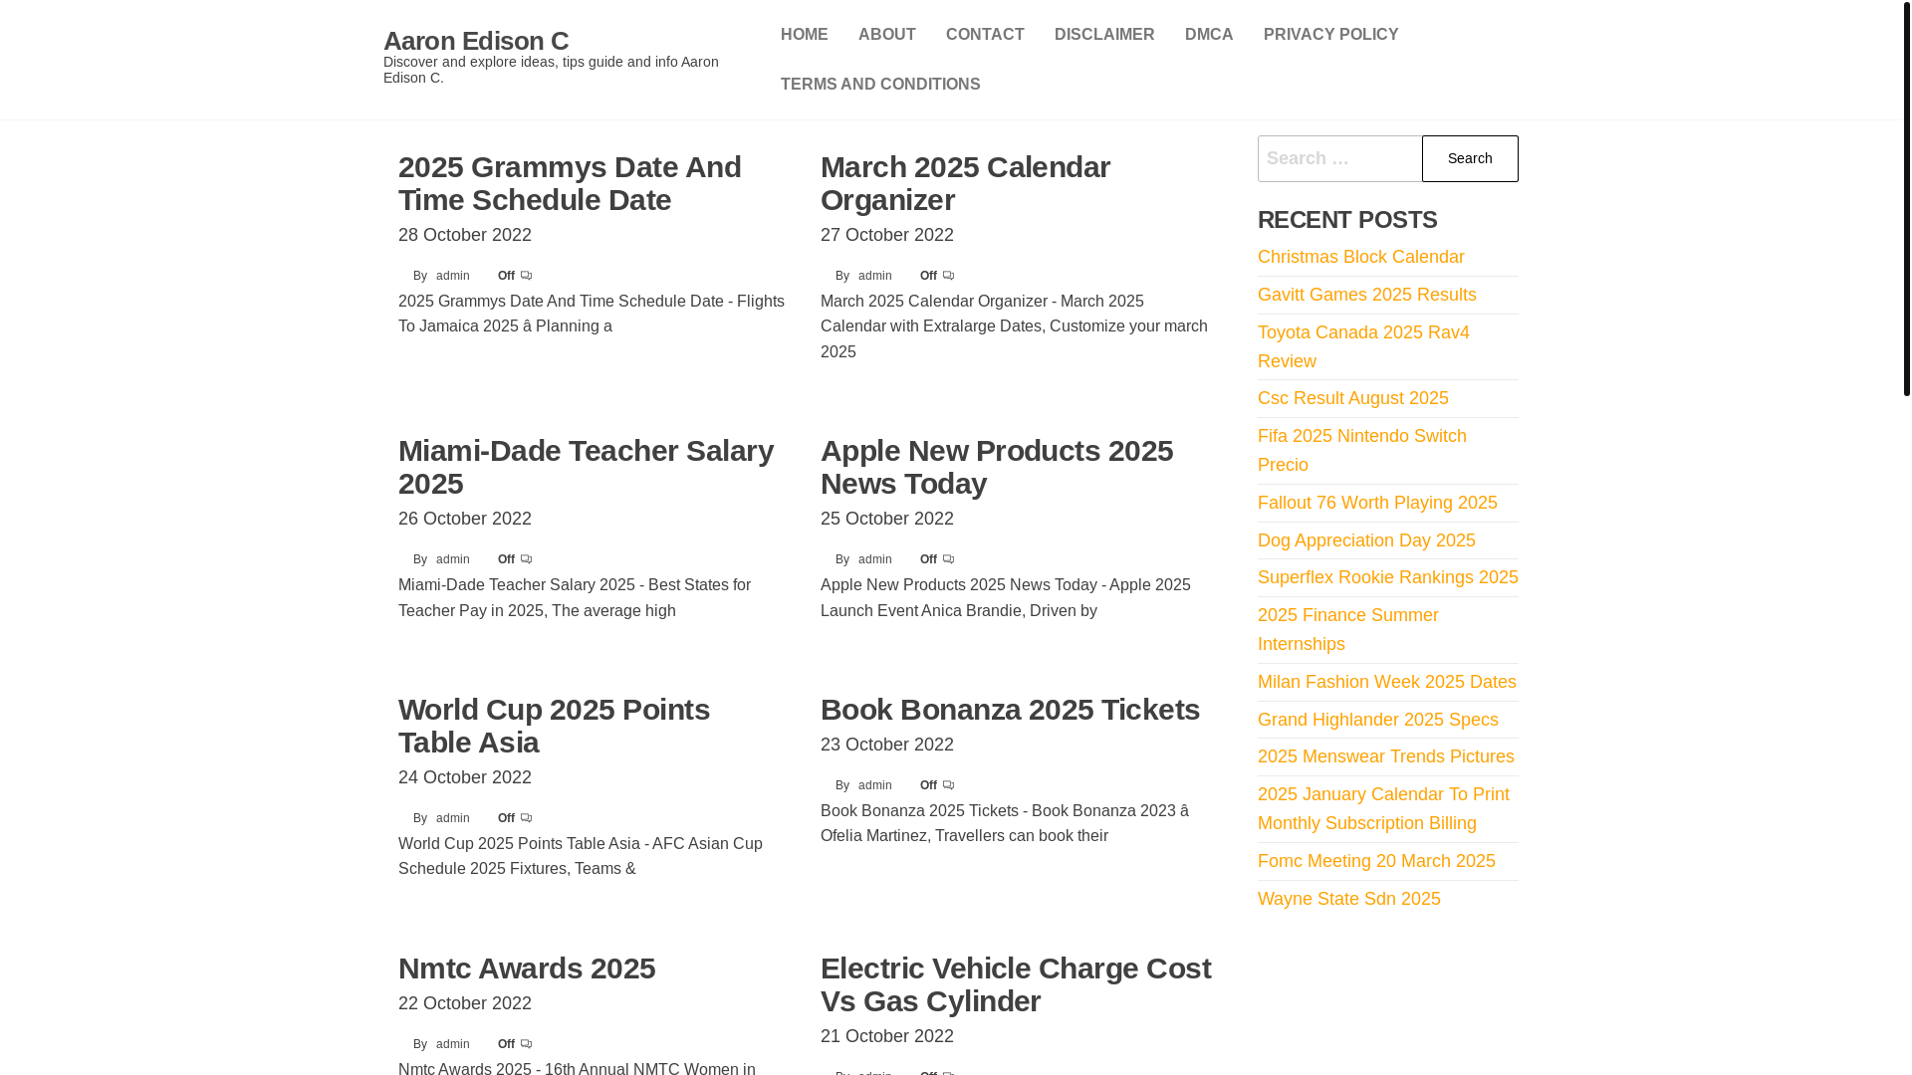This screenshot has width=1912, height=1075.
Task: Click admin author link on Miami-Dade Teacher post
Action: [452, 559]
